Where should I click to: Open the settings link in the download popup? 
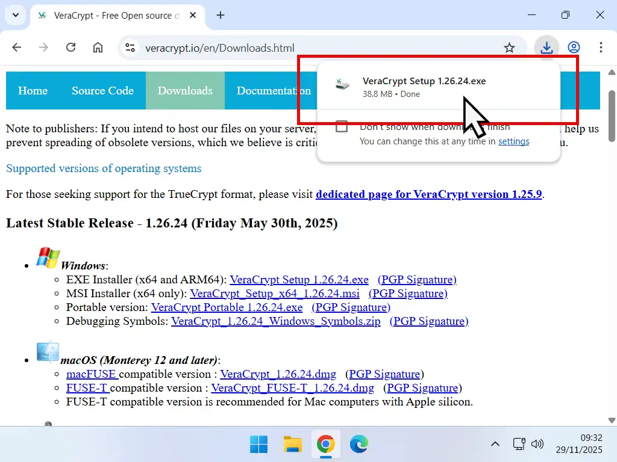click(513, 141)
